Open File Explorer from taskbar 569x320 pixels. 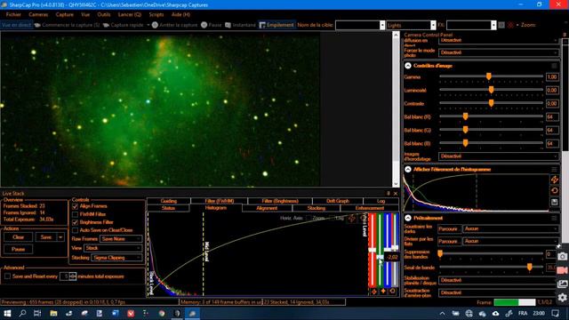[x=53, y=313]
